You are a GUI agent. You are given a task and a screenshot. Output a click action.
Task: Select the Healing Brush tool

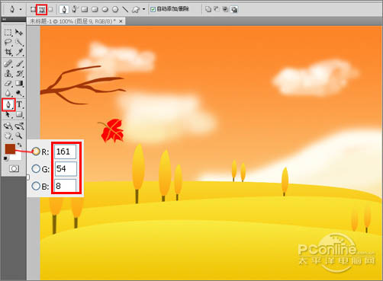(x=8, y=63)
